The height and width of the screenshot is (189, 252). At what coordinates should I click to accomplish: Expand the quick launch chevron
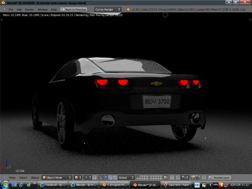(34, 183)
